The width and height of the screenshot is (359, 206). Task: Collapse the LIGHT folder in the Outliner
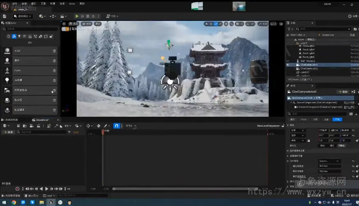297,43
